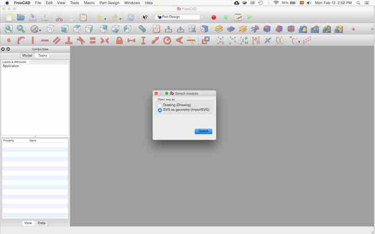The image size is (375, 234).
Task: Open the Redo history dropdown arrow
Action: tap(120, 19)
